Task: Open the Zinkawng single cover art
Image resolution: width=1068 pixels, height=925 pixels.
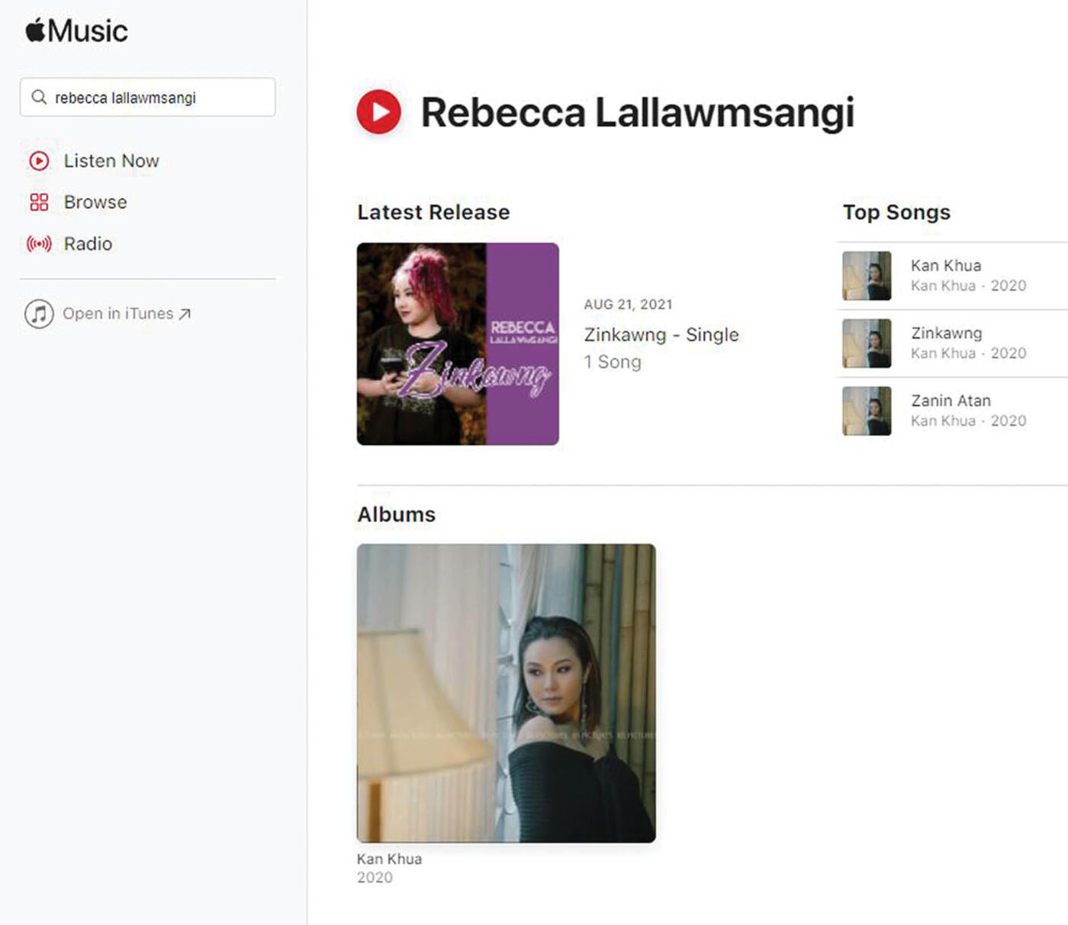Action: (458, 343)
